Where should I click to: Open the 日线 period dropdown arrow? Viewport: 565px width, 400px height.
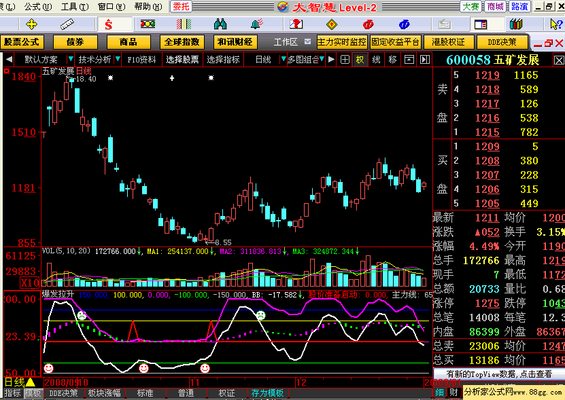(284, 59)
